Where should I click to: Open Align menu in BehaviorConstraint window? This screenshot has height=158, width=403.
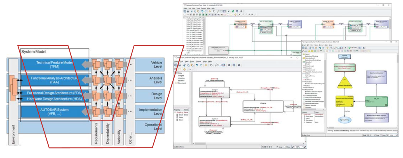205,61
